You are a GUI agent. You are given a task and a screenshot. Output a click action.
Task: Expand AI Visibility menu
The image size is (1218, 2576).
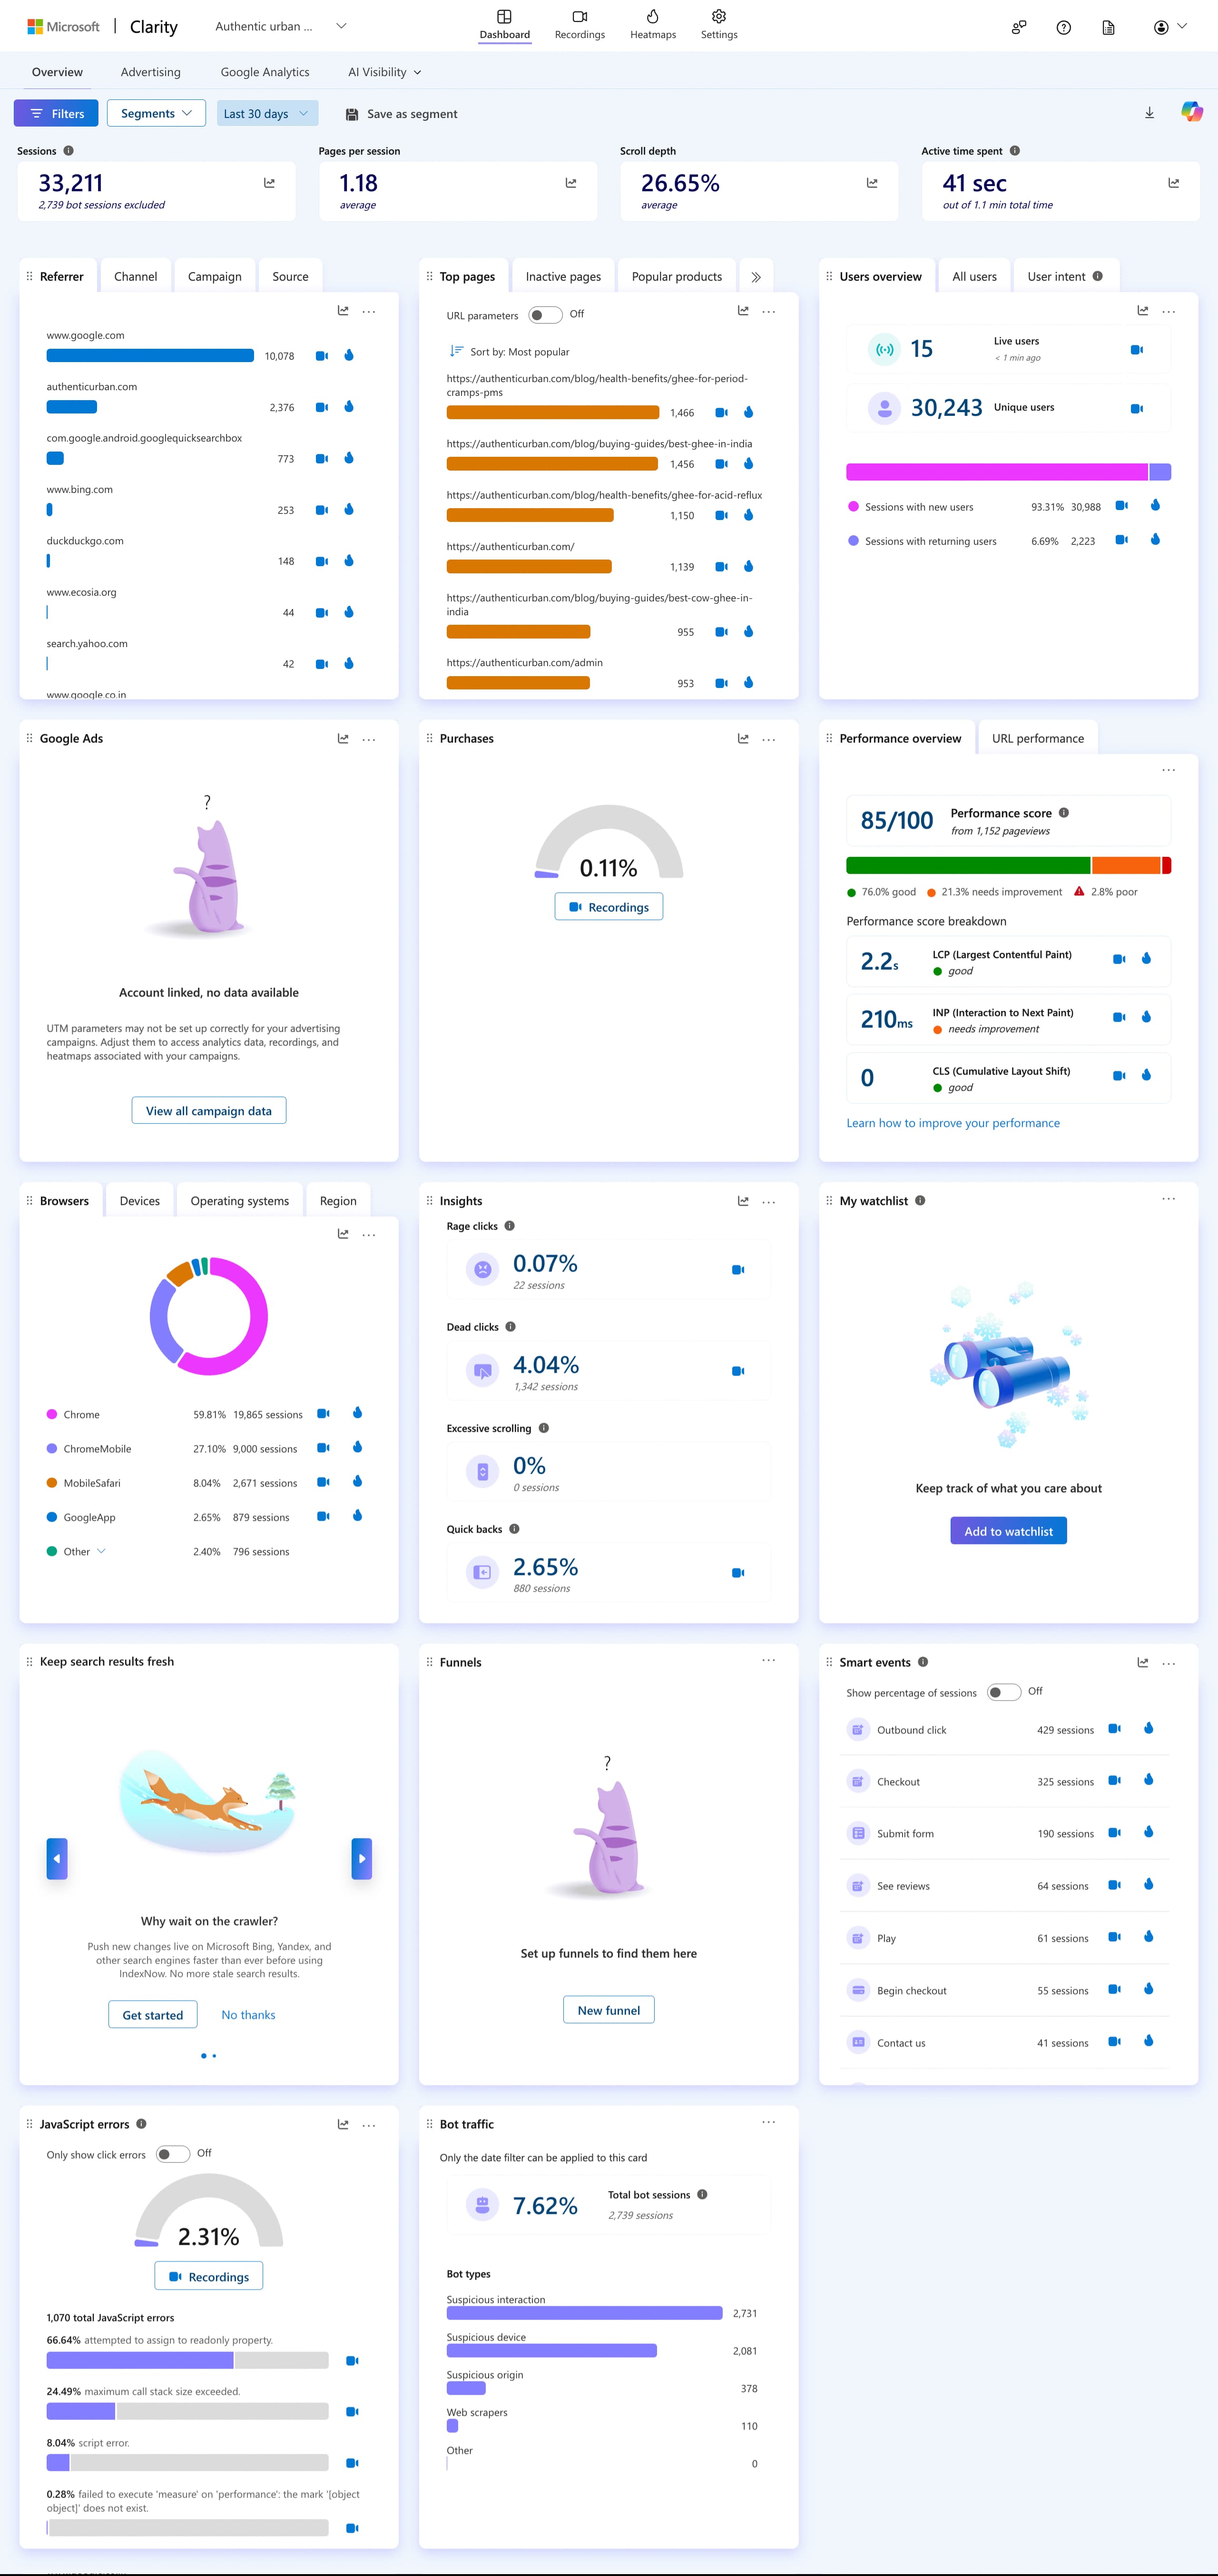(x=384, y=72)
